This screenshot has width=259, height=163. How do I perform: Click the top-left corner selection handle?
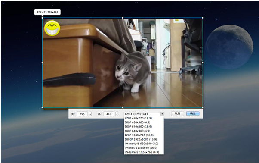43,18
